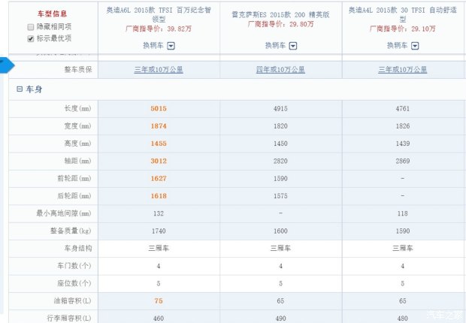Viewport: 466px width, 323px height.
Task: Click the width value 1826
Action: click(x=402, y=126)
